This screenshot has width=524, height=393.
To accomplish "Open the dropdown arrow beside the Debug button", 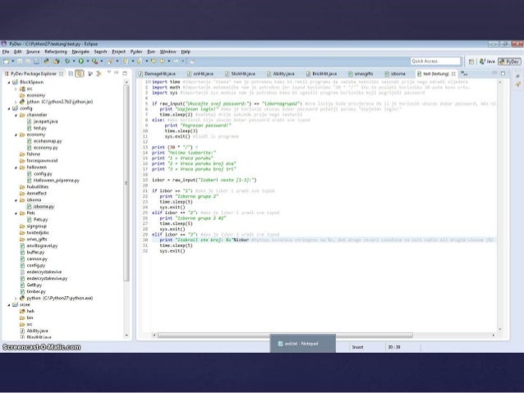I will (x=74, y=62).
